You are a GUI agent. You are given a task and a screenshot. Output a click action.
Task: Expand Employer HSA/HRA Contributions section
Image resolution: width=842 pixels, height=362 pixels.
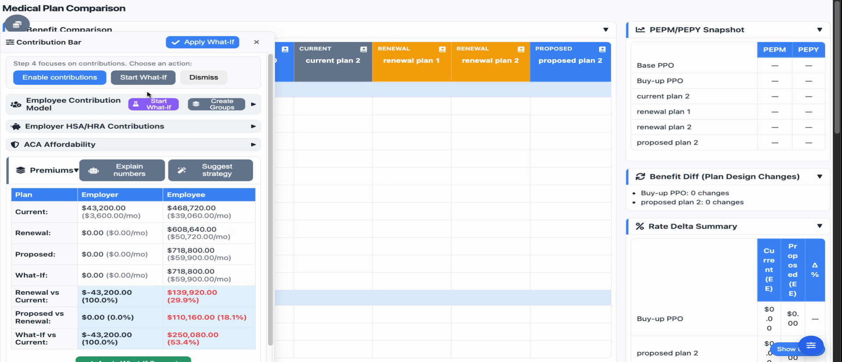(x=253, y=126)
